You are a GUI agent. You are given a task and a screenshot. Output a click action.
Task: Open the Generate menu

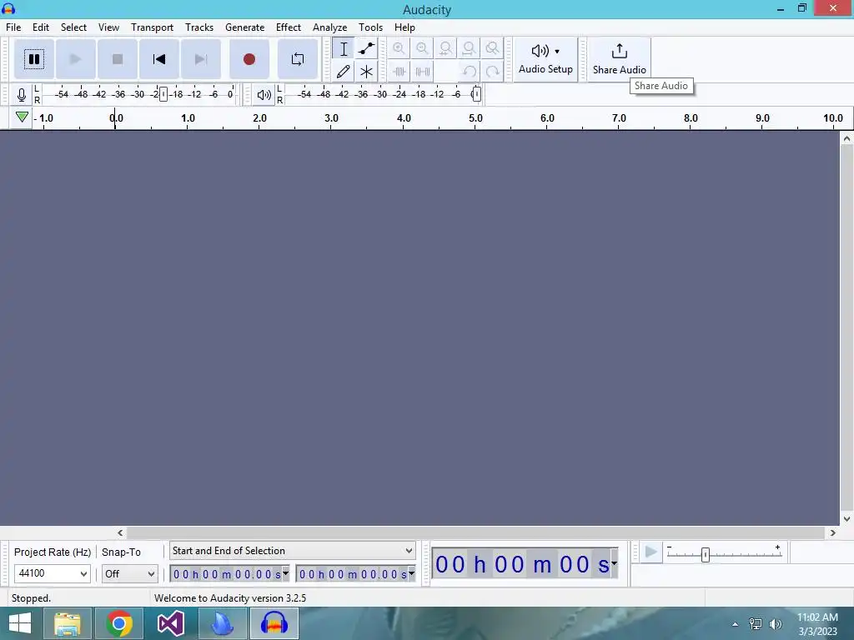pyautogui.click(x=244, y=27)
